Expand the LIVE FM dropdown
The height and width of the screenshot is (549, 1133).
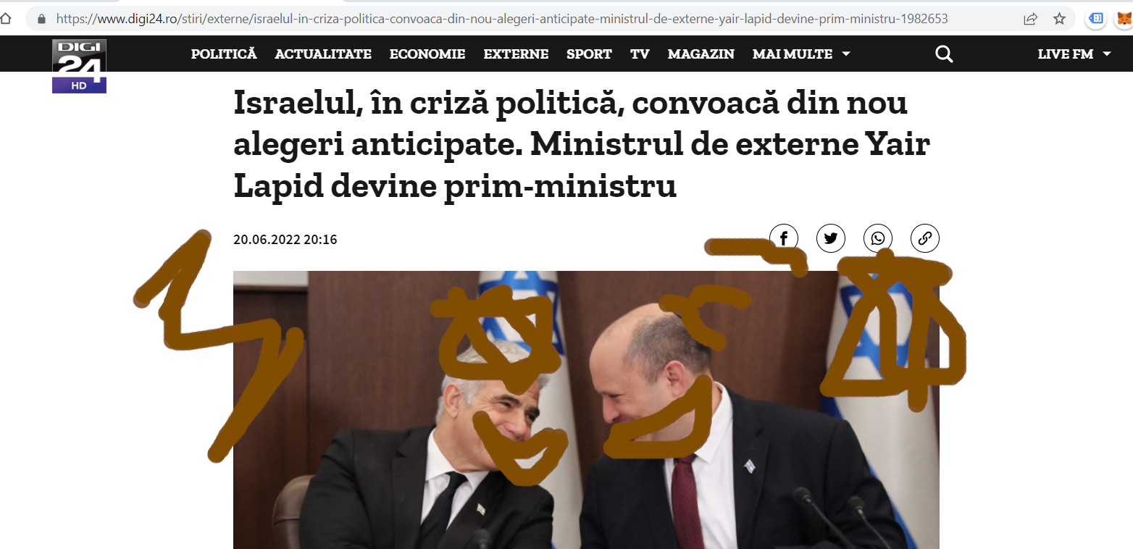pos(1074,54)
